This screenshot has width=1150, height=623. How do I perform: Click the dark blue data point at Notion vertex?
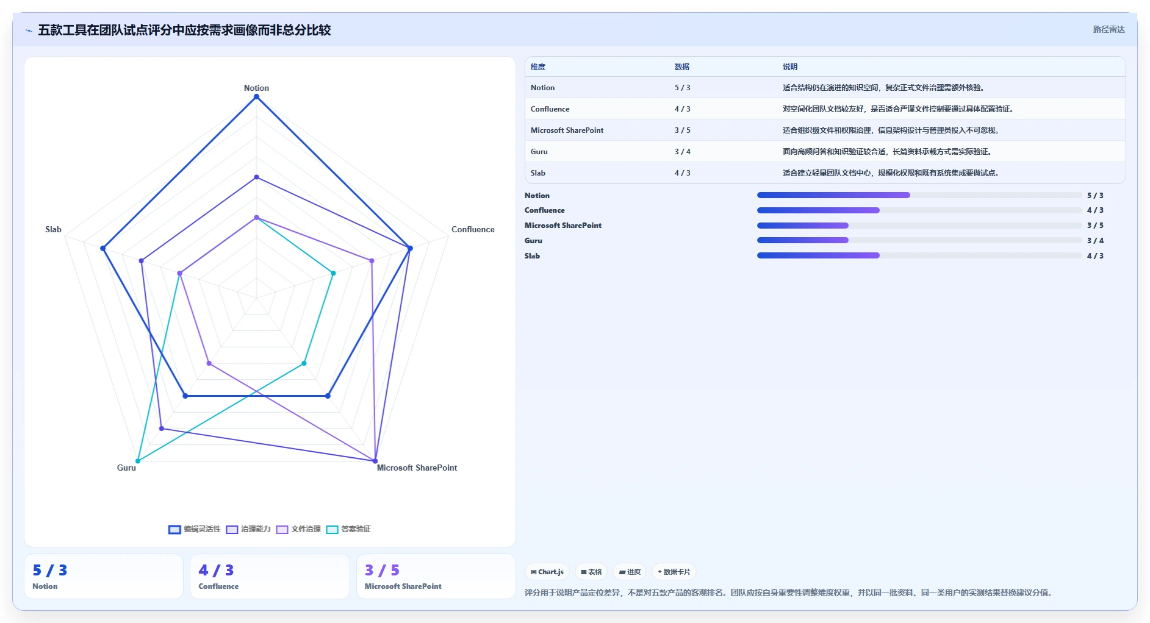(x=256, y=97)
